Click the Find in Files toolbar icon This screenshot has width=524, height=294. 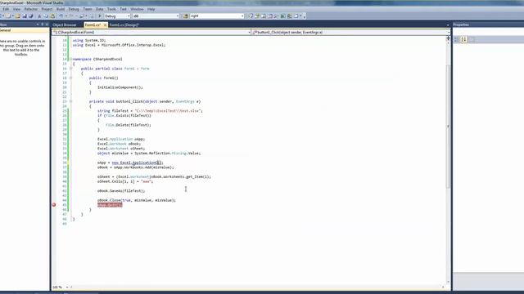(185, 16)
